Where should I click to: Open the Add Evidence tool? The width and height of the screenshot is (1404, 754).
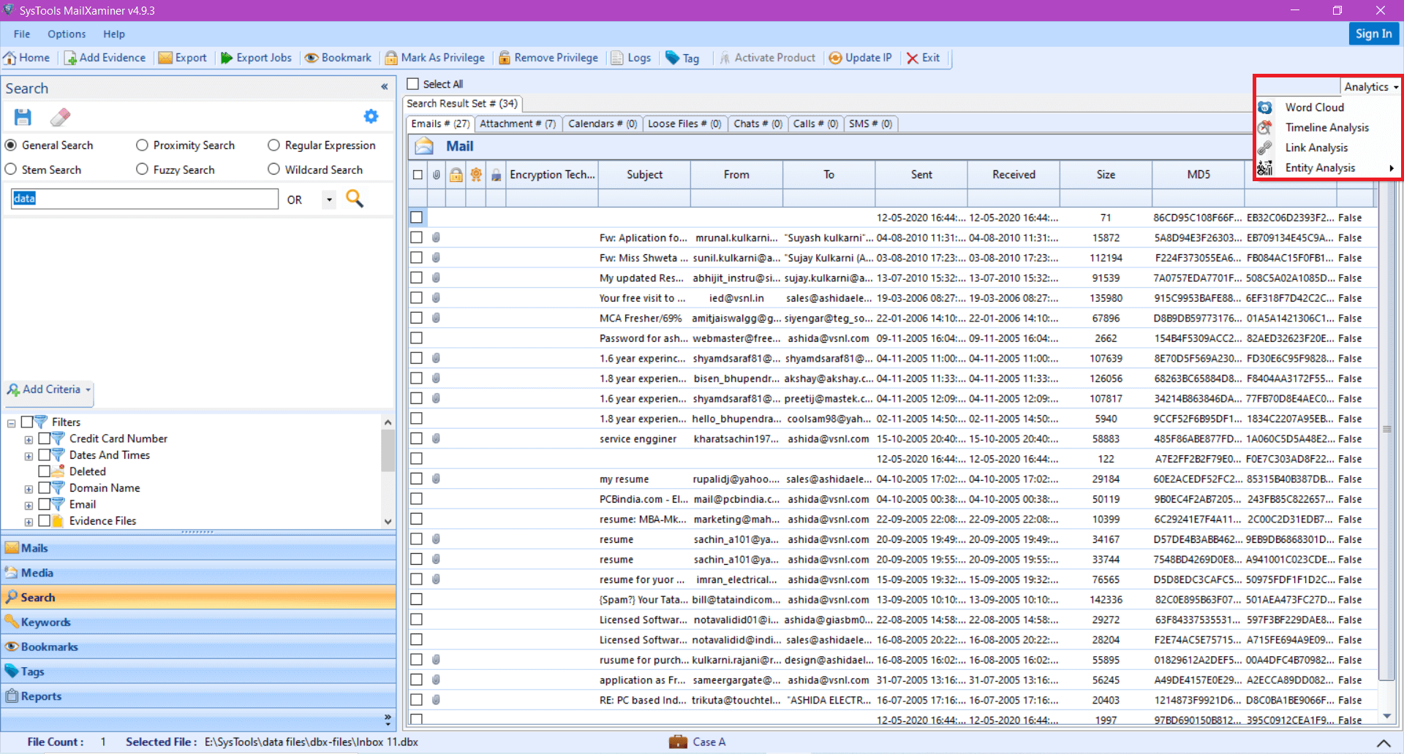point(105,58)
